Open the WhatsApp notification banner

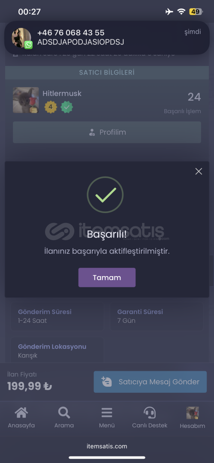click(107, 37)
